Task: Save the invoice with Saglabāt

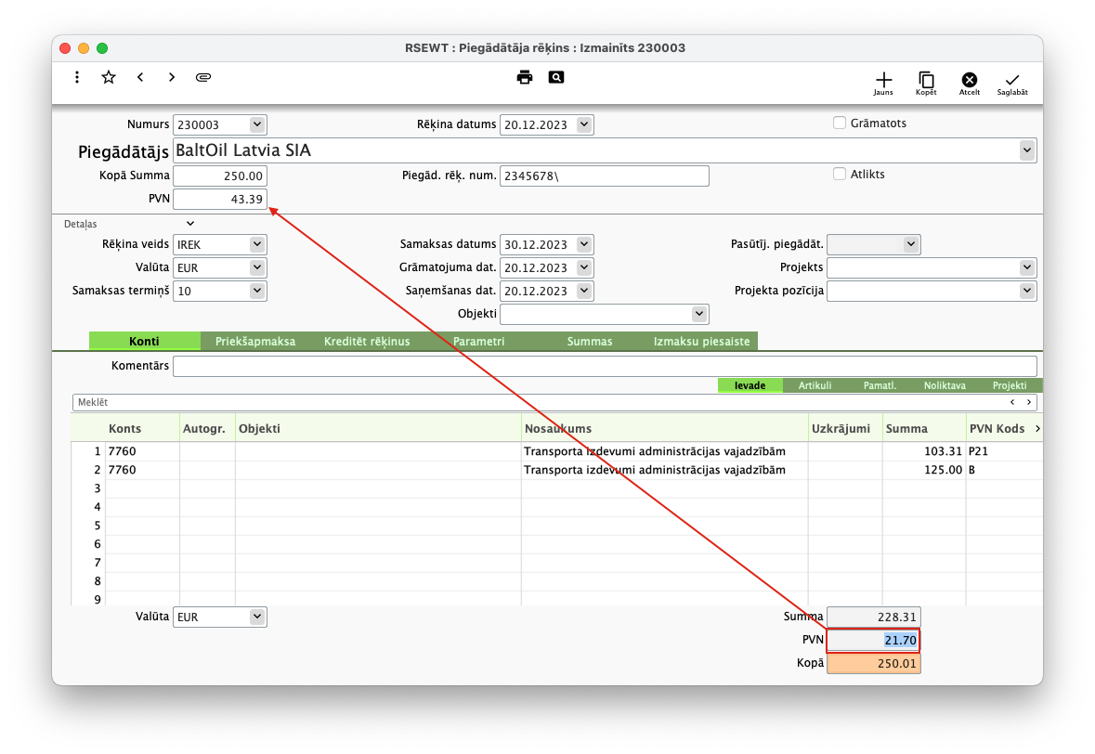Action: pyautogui.click(x=1012, y=83)
